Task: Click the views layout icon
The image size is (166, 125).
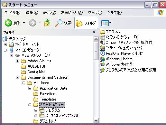Action: (105, 23)
